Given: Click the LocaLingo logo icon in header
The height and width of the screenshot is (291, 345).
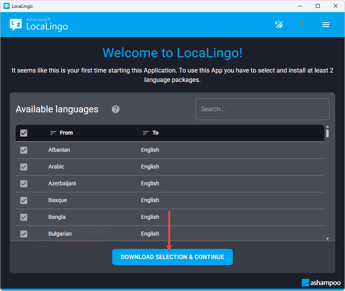Looking at the screenshot, I should [x=16, y=25].
